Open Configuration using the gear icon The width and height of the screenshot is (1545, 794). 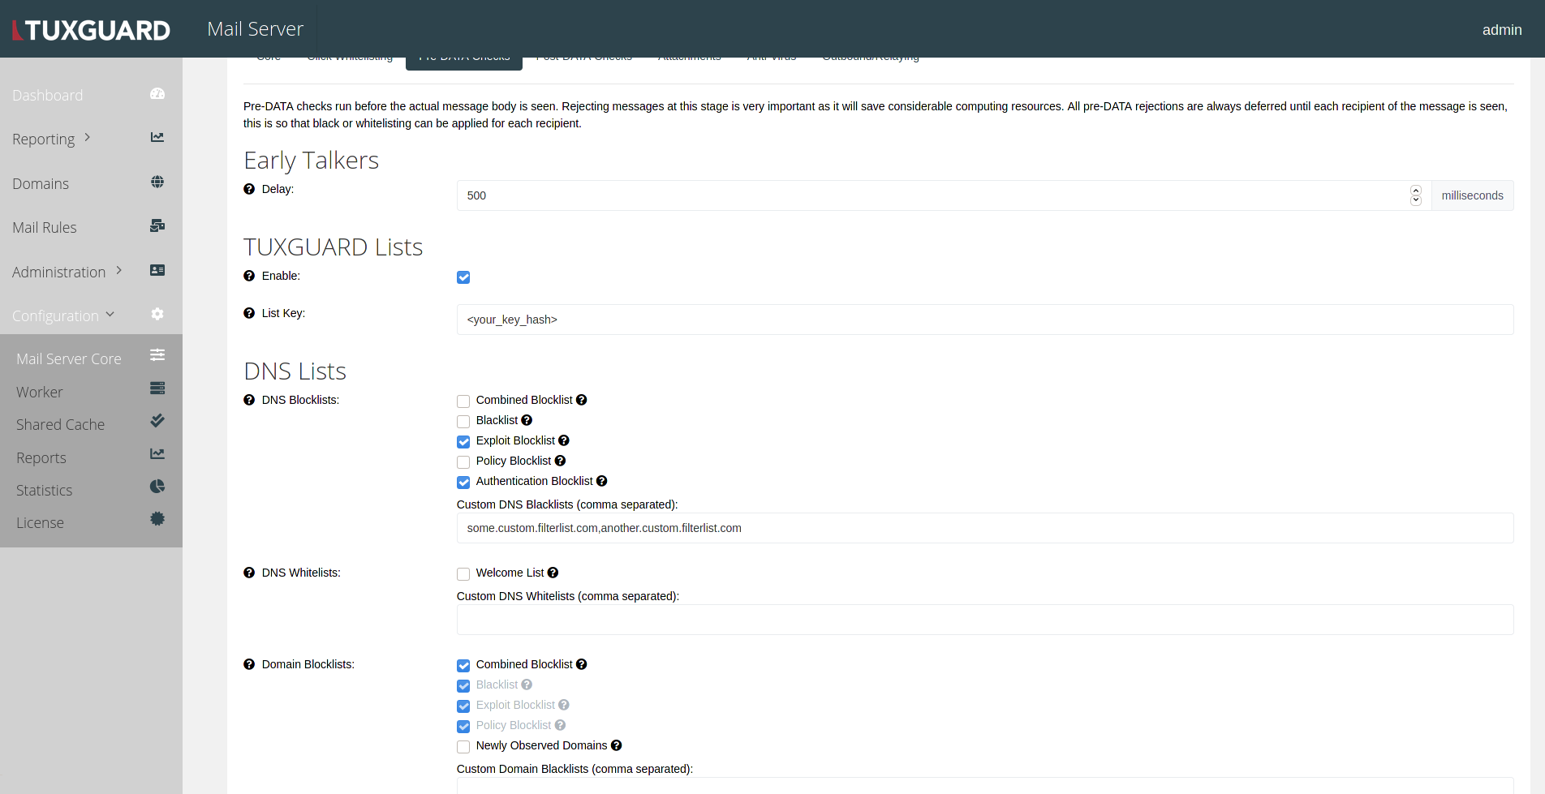click(x=157, y=314)
